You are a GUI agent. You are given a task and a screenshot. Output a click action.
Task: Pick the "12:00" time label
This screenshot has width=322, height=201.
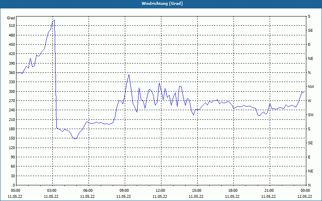pyautogui.click(x=160, y=191)
